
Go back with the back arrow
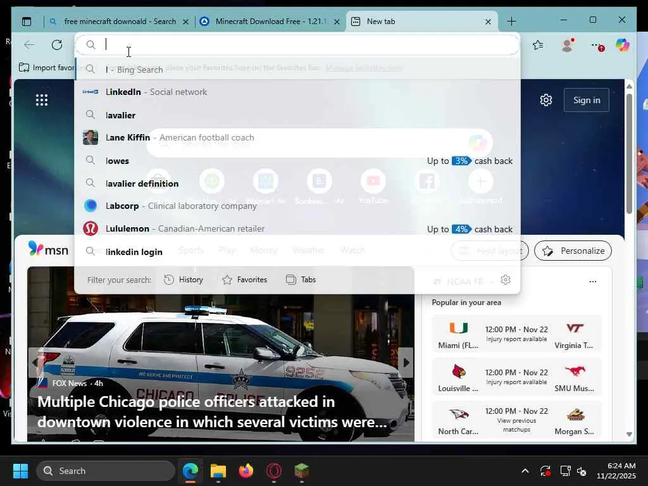tap(29, 45)
